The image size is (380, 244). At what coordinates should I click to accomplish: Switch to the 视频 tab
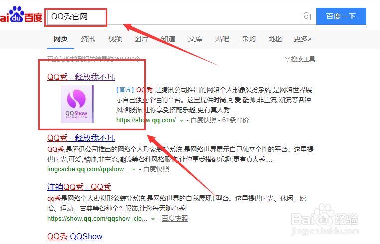tap(115, 39)
